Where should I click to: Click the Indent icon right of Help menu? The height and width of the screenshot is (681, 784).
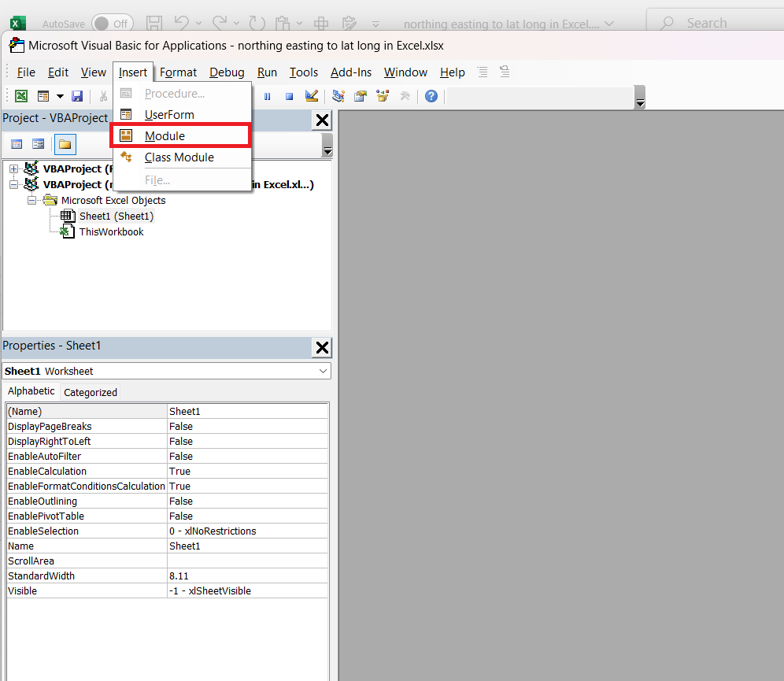483,72
